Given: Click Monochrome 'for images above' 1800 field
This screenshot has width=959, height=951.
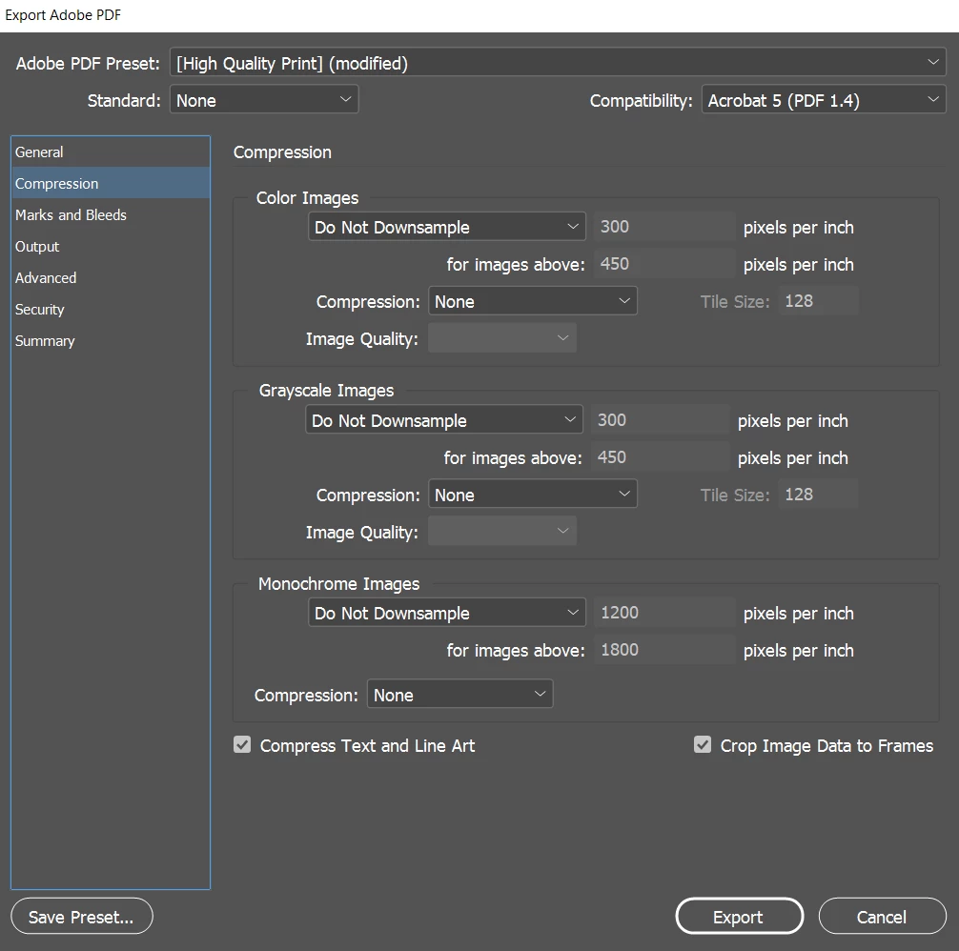Looking at the screenshot, I should [x=664, y=650].
